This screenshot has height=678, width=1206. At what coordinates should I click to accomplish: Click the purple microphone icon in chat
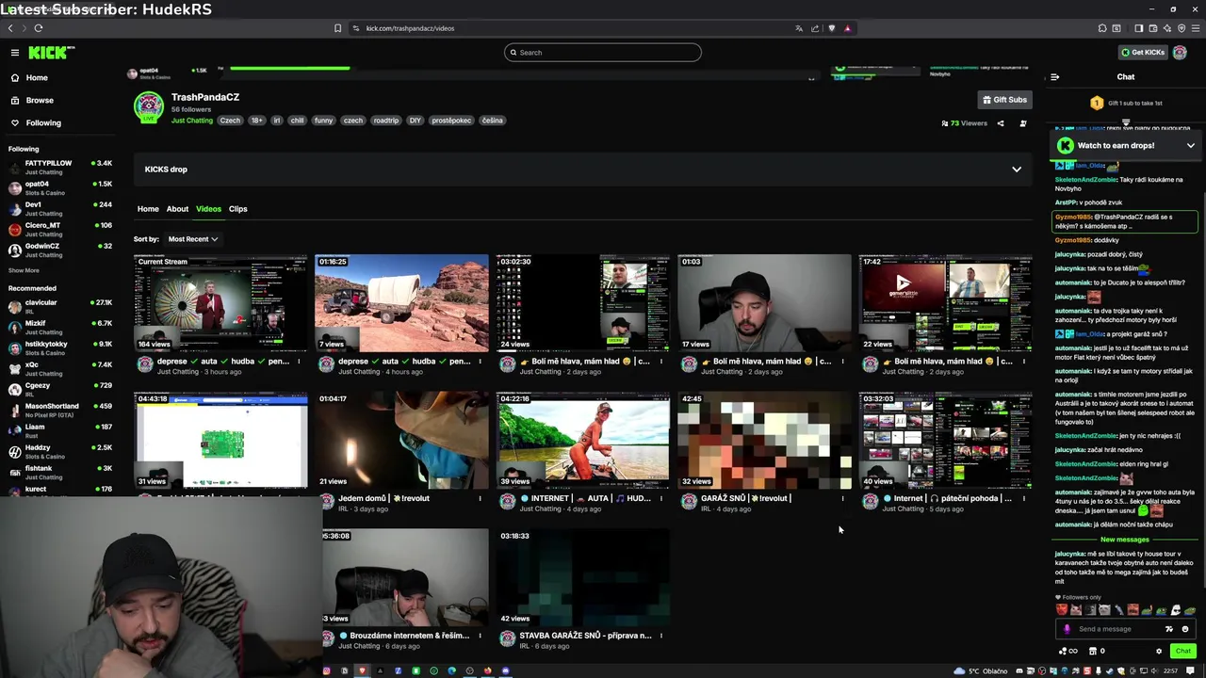[x=1067, y=629]
